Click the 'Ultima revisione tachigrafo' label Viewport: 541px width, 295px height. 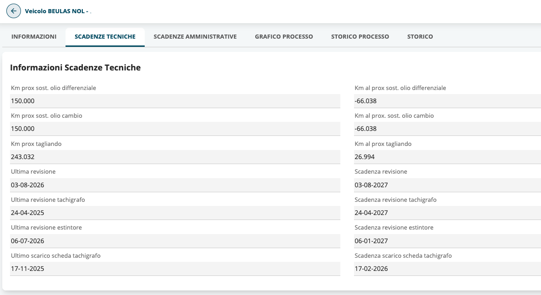[48, 200]
